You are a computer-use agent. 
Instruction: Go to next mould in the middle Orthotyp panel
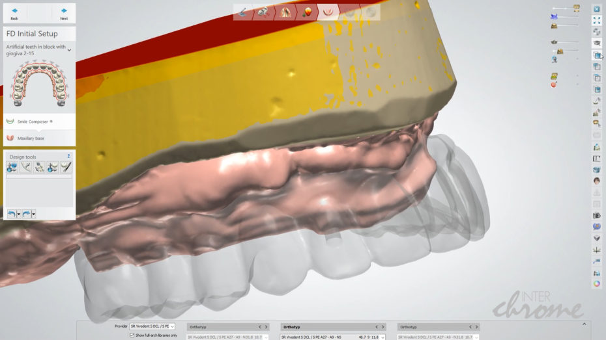click(383, 327)
